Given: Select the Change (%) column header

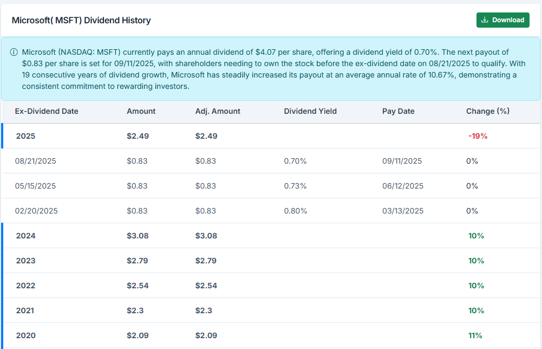Looking at the screenshot, I should [488, 112].
